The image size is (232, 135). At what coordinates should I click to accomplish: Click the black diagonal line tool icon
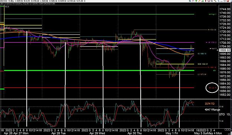click(x=215, y=1)
